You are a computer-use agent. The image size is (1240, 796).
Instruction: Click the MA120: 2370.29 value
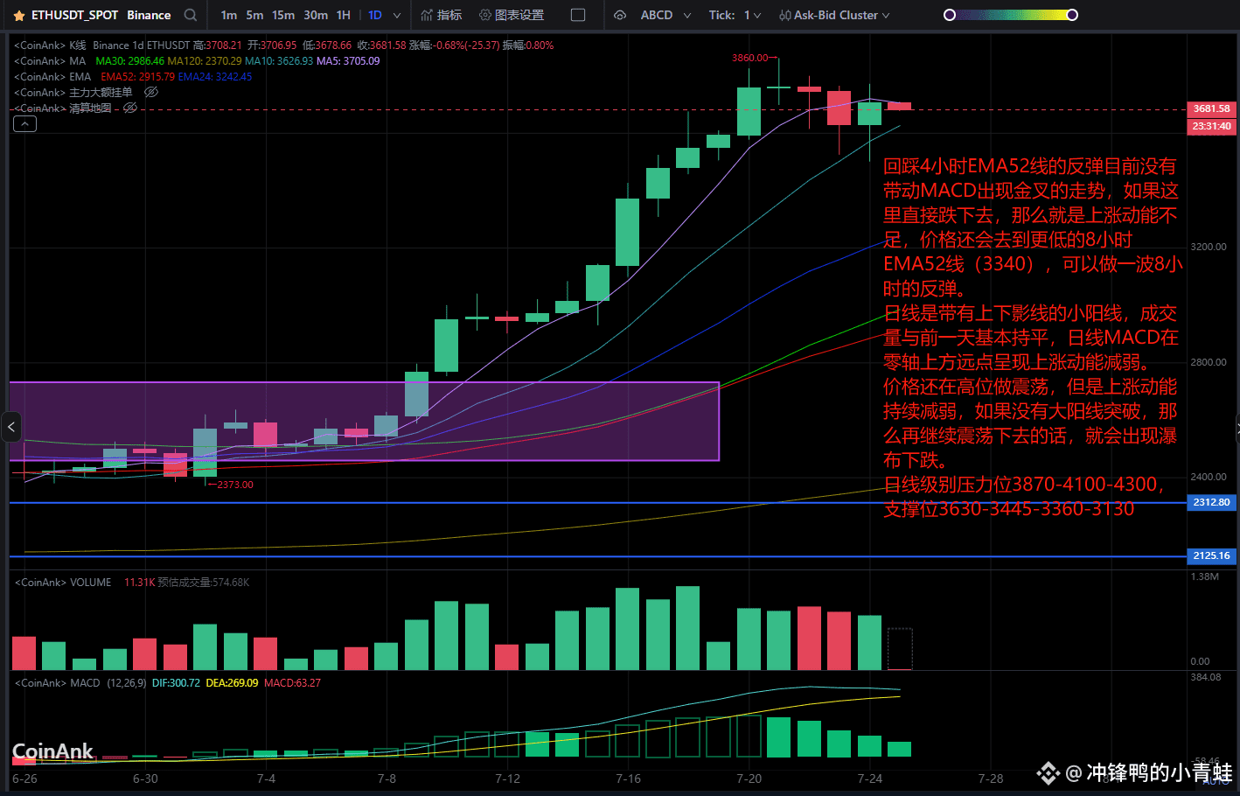(x=205, y=60)
